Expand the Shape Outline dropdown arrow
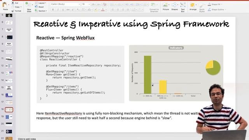 point(225,9)
